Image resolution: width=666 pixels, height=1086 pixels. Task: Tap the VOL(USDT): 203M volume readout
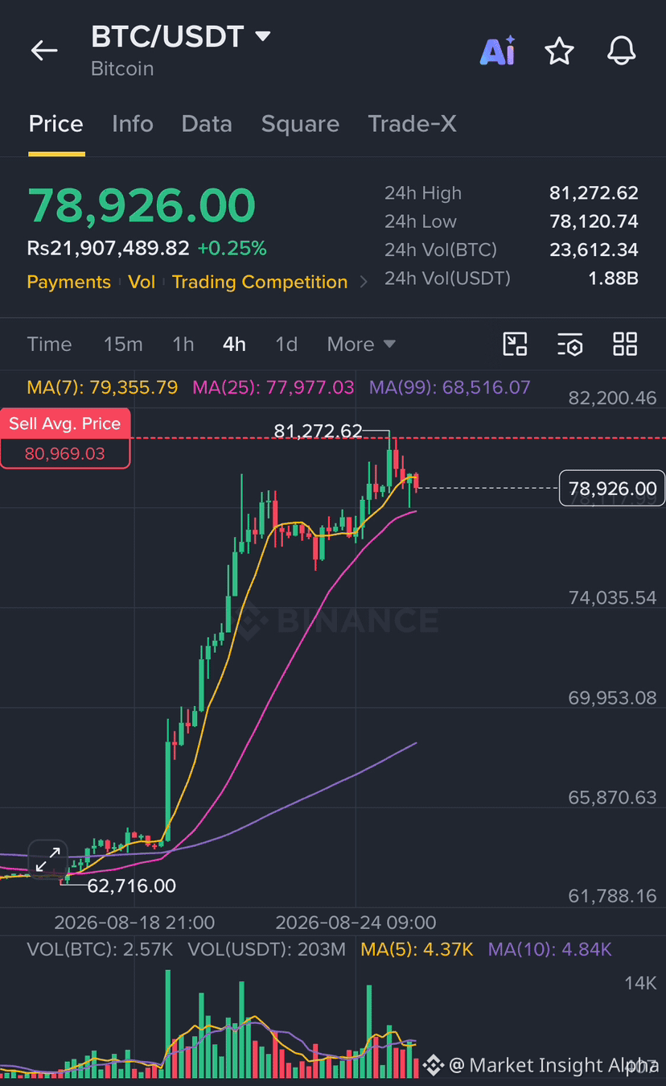pyautogui.click(x=266, y=949)
